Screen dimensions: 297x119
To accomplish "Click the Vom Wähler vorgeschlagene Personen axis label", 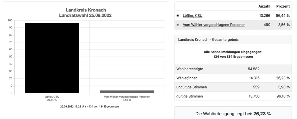I will pos(127,96).
